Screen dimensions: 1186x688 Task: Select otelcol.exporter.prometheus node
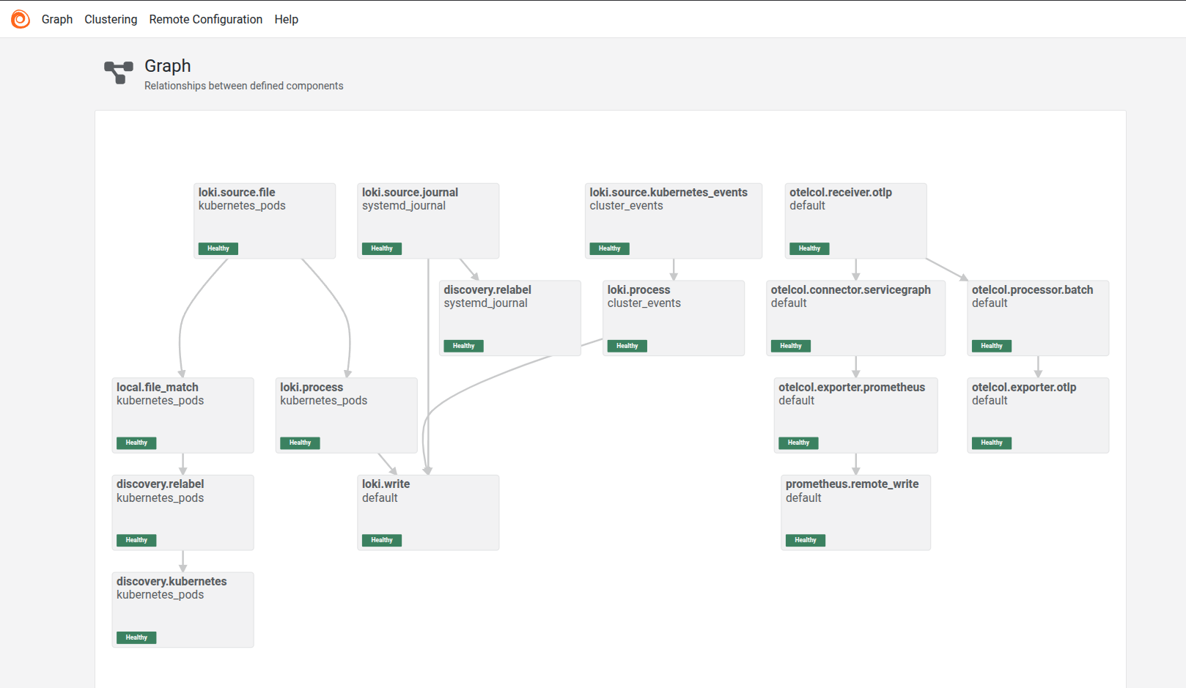(855, 415)
